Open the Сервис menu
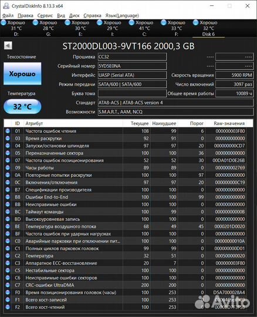 tap(45, 16)
